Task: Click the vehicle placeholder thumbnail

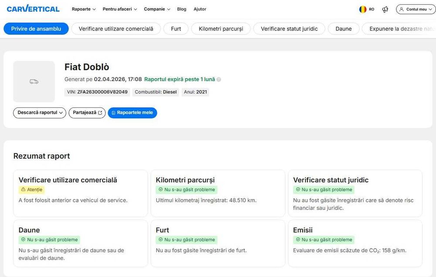Action: pyautogui.click(x=34, y=82)
